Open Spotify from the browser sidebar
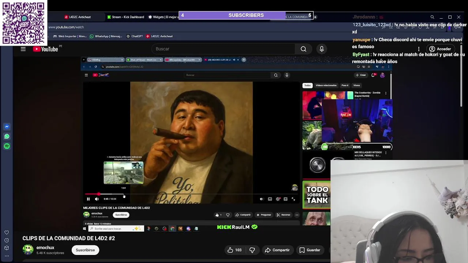Image resolution: width=468 pixels, height=263 pixels. pyautogui.click(x=7, y=146)
